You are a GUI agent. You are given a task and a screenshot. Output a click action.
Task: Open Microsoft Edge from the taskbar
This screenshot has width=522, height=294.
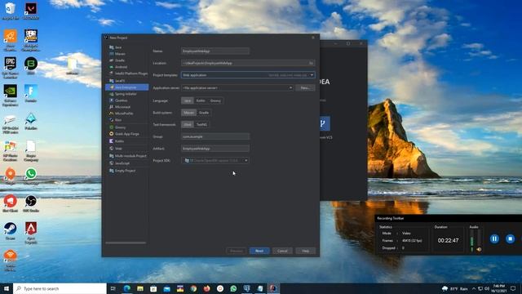127,288
